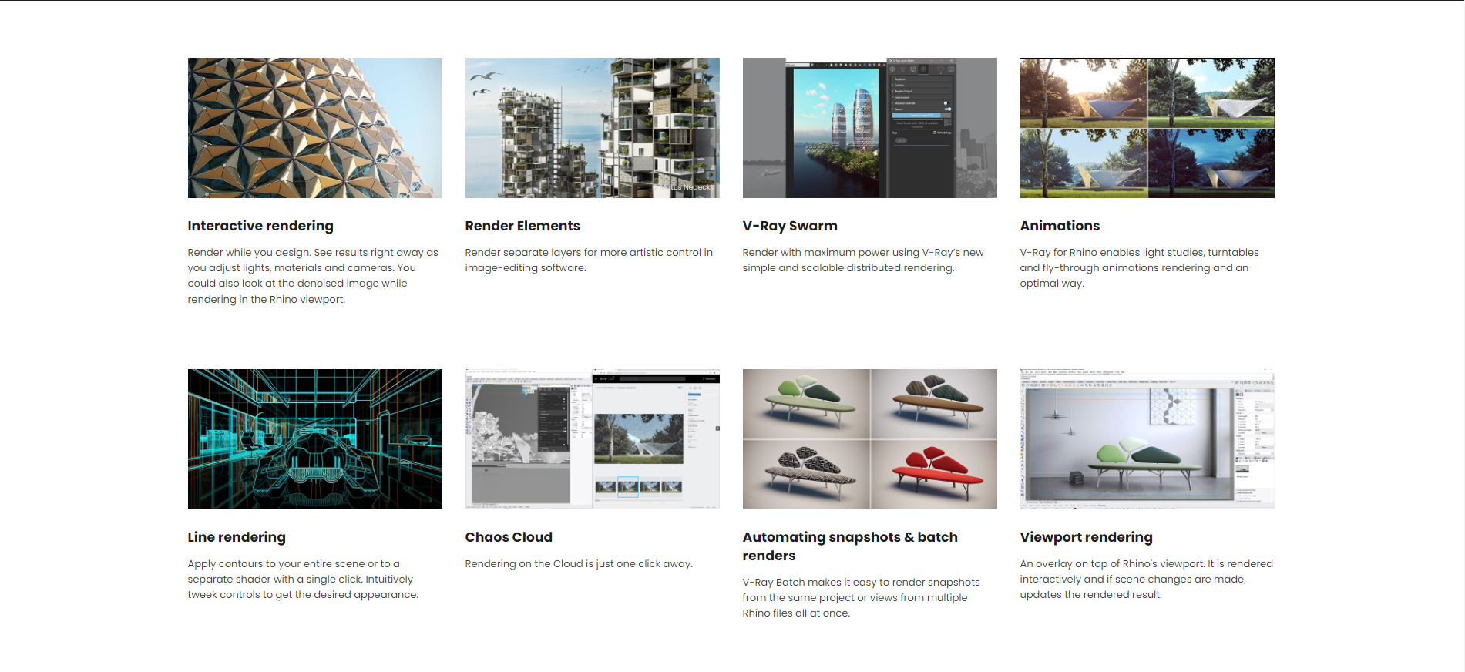
Task: Open the Animations four-panel thumbnail
Action: coord(1147,128)
